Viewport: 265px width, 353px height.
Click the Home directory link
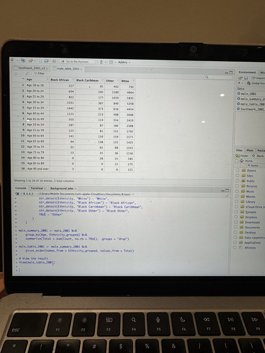[x=249, y=161]
